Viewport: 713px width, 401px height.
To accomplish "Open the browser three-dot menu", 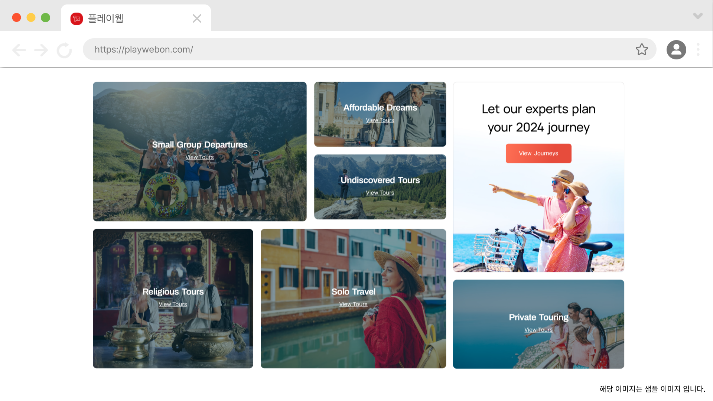I will (698, 50).
